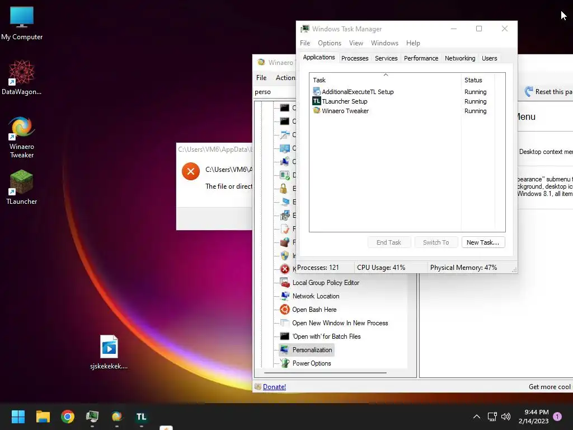The height and width of the screenshot is (430, 573).
Task: Launch Google Chrome from the taskbar
Action: coord(68,417)
